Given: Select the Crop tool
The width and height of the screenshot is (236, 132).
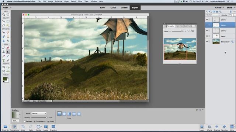Looking at the screenshot, I should pyautogui.click(x=4, y=67).
